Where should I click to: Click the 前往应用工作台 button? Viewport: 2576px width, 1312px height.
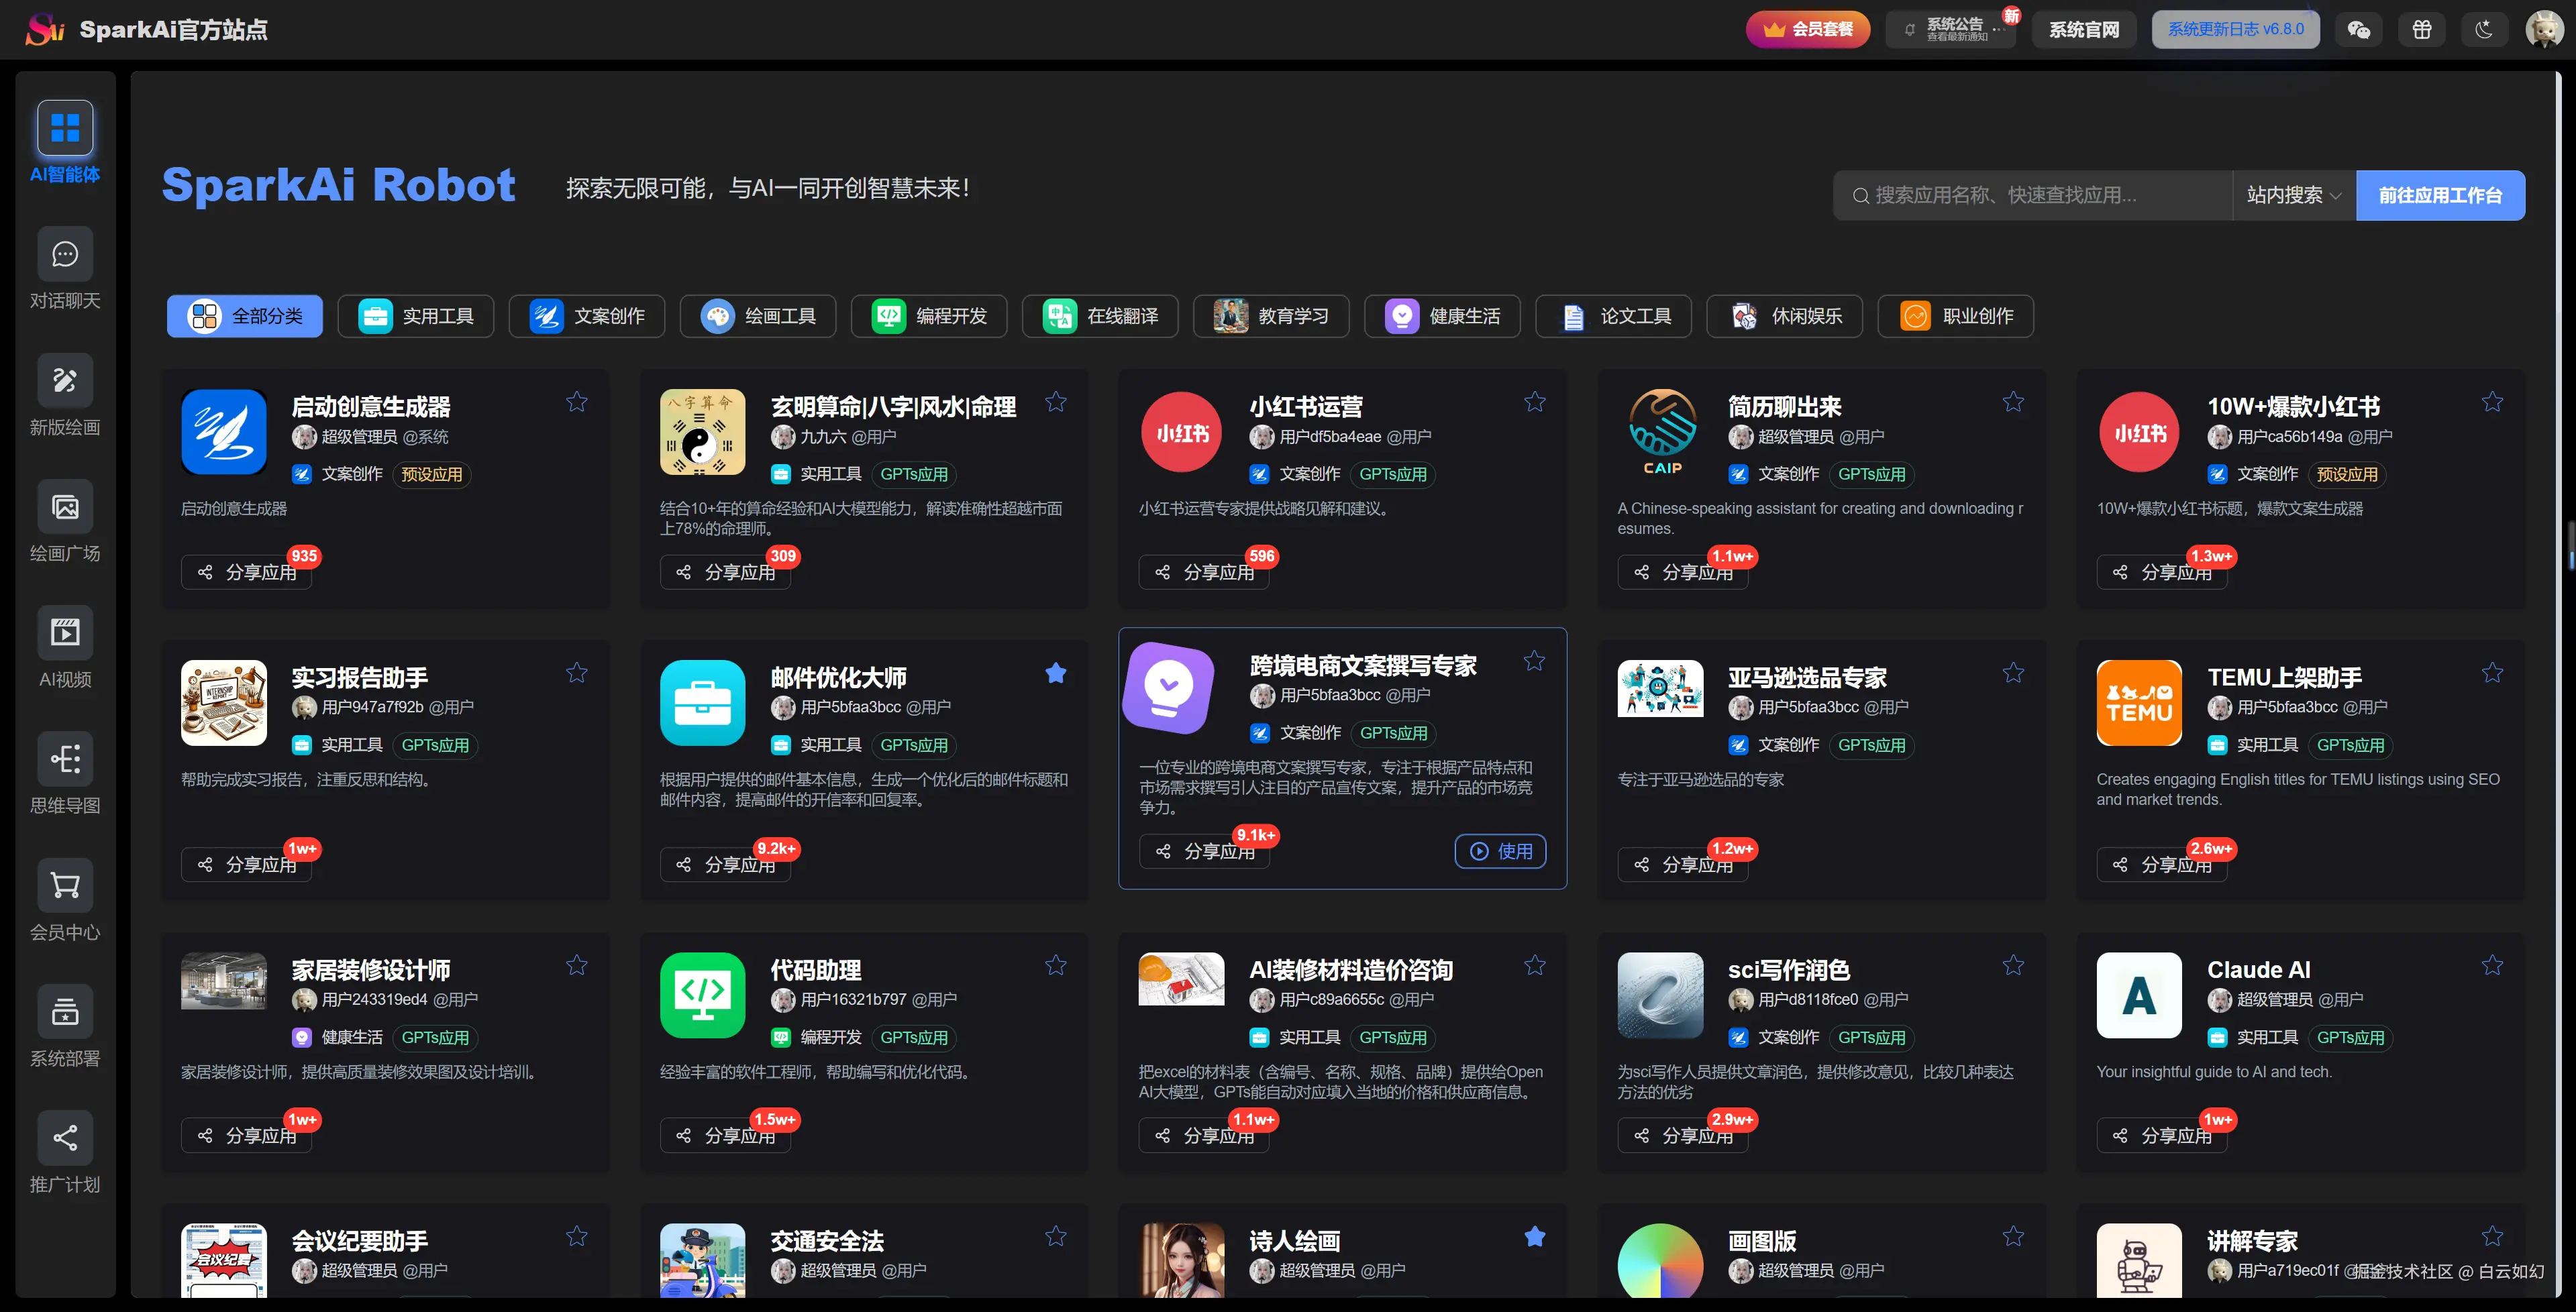tap(2440, 195)
